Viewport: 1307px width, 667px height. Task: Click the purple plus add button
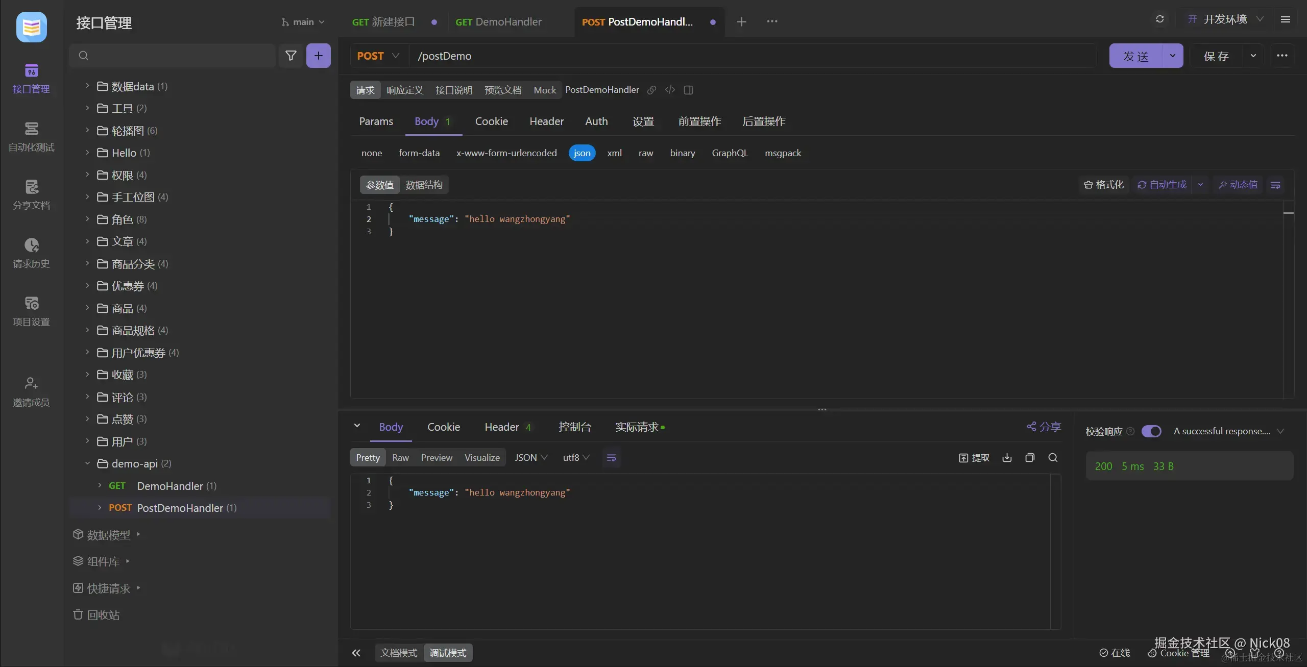tap(318, 56)
